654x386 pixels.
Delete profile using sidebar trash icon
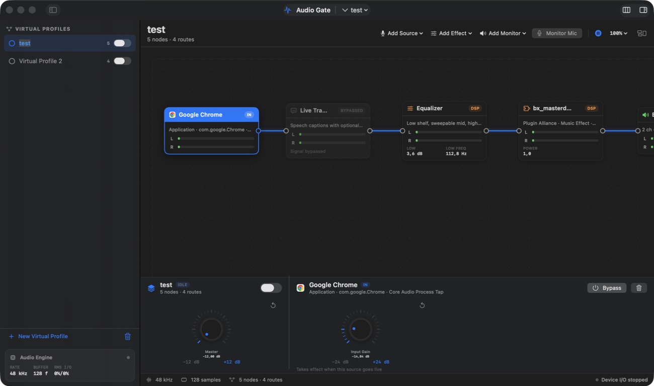(x=128, y=336)
